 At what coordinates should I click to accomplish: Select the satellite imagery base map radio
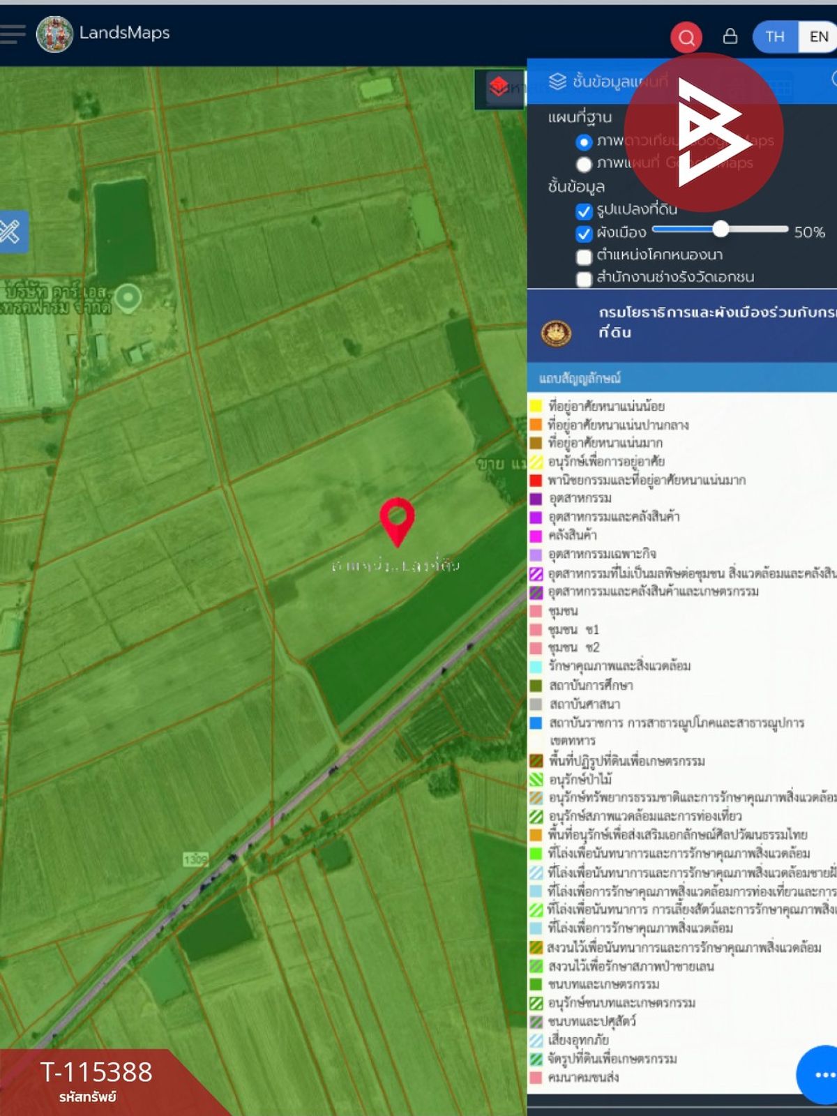585,142
